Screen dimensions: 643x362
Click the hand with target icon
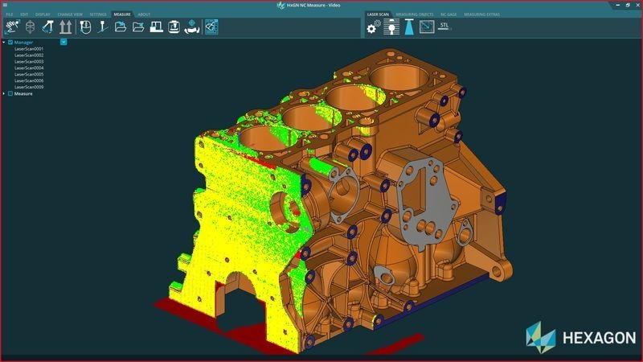point(190,27)
